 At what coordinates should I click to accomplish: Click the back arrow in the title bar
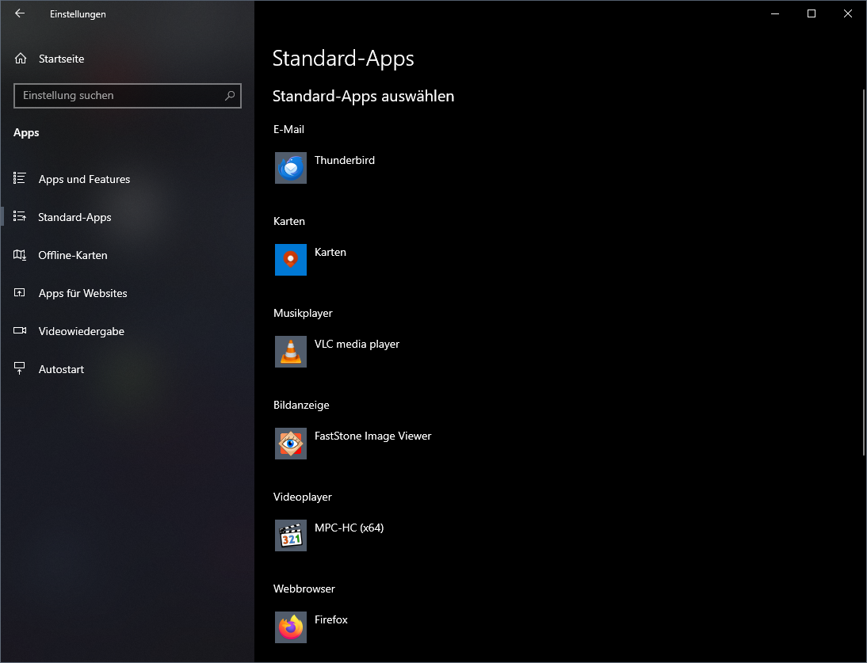20,13
